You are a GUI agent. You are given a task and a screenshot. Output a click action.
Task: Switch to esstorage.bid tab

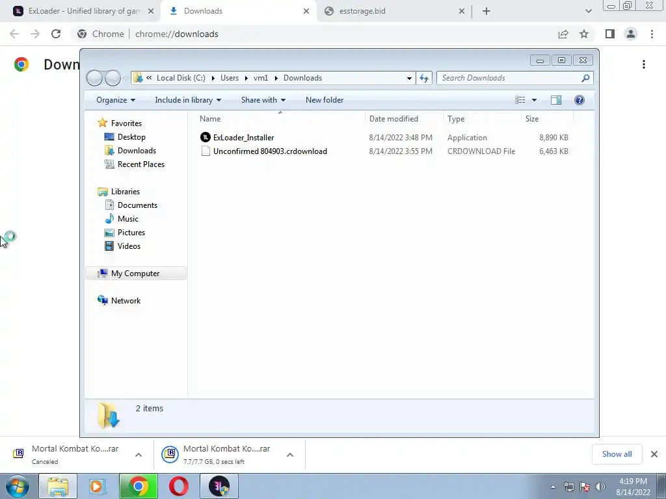point(394,11)
